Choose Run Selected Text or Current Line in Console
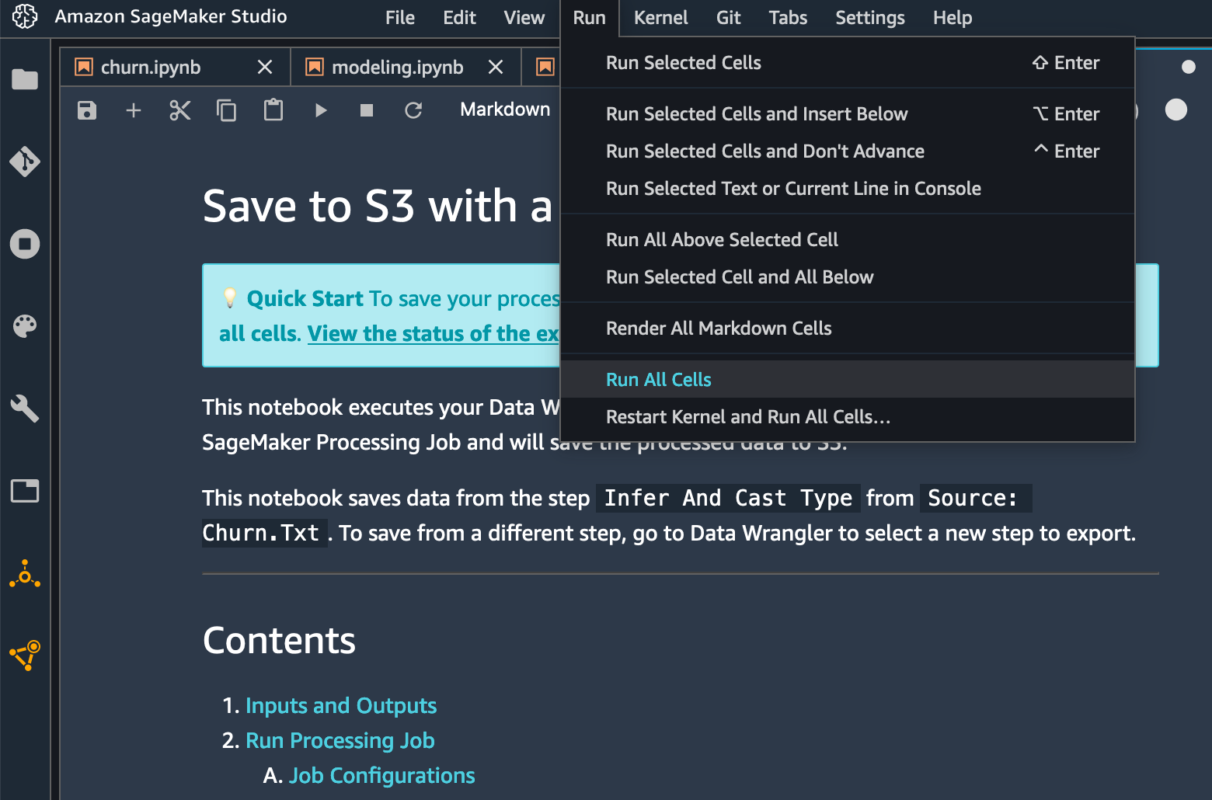Viewport: 1212px width, 800px height. pos(848,189)
